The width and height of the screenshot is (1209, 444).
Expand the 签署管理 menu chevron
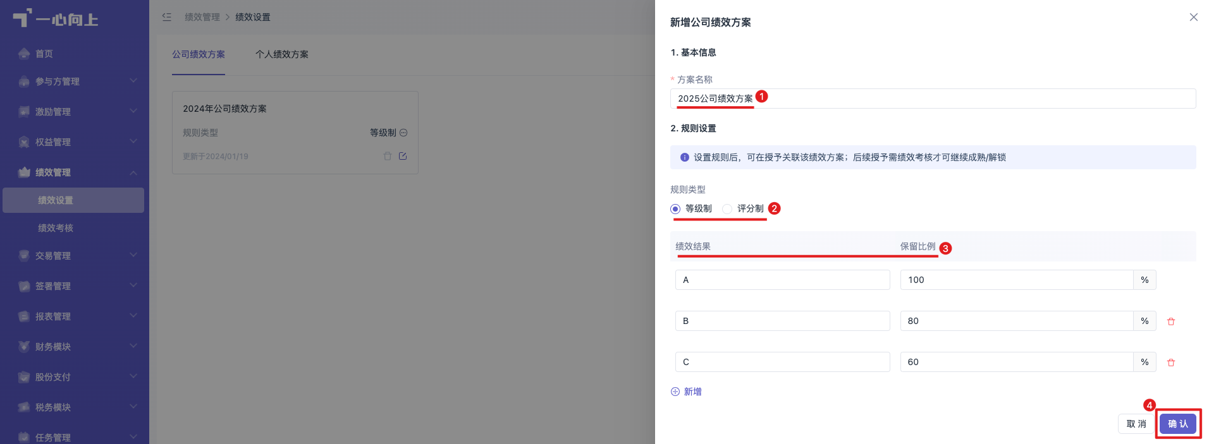(x=133, y=285)
